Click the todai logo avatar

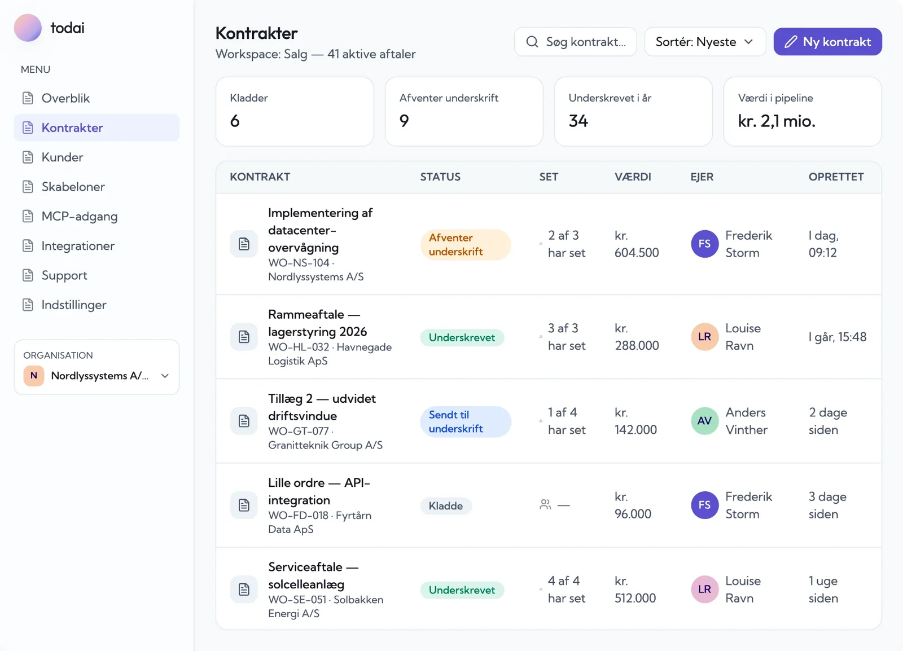[x=28, y=28]
